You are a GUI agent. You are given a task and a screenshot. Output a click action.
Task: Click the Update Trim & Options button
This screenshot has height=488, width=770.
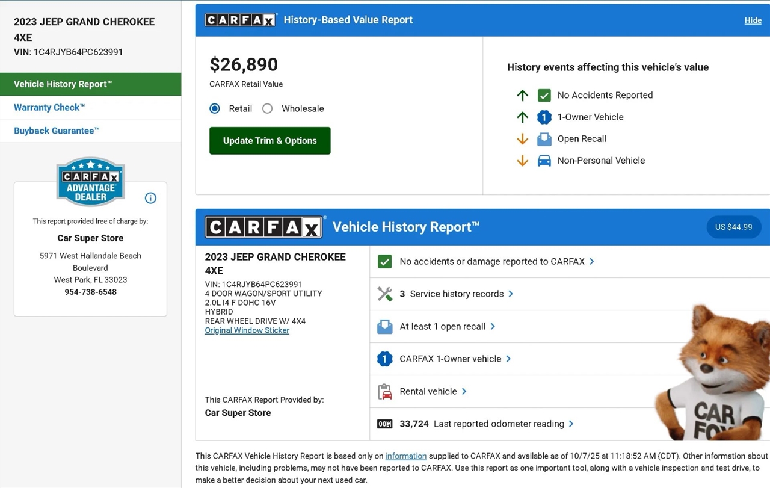269,141
